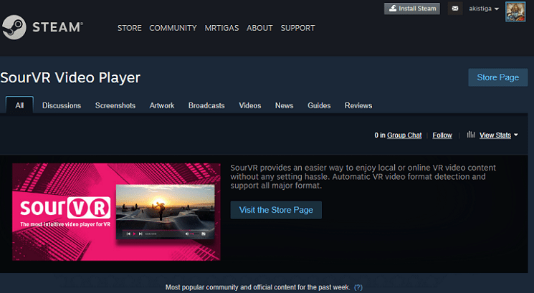
Task: Switch to the Videos tab
Action: (250, 105)
